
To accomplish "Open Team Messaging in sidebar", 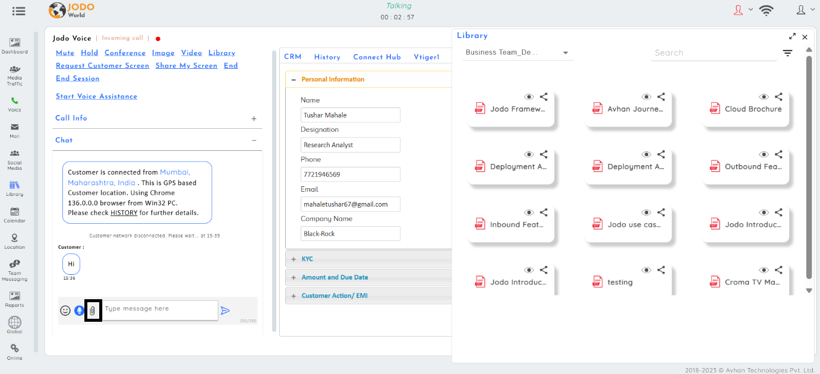I will pyautogui.click(x=14, y=271).
